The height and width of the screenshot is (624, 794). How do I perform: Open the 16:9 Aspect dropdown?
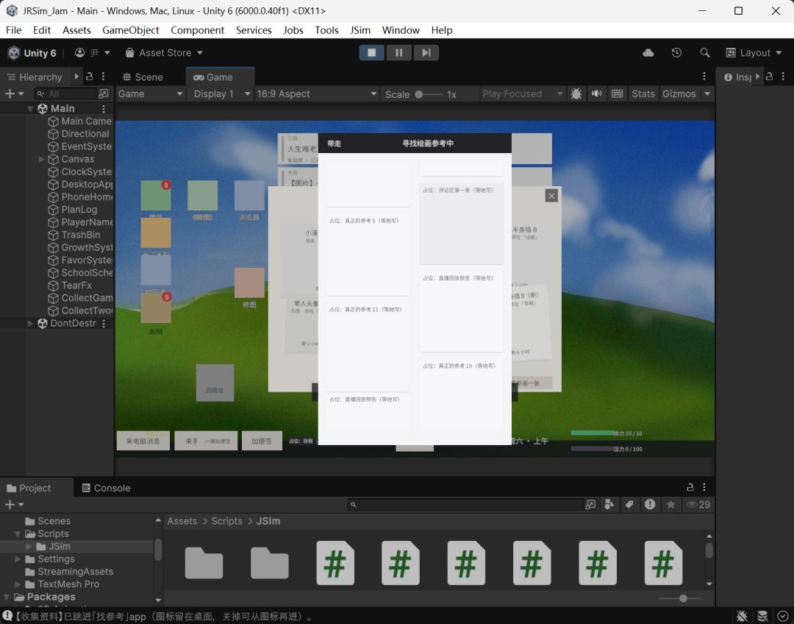click(x=317, y=93)
